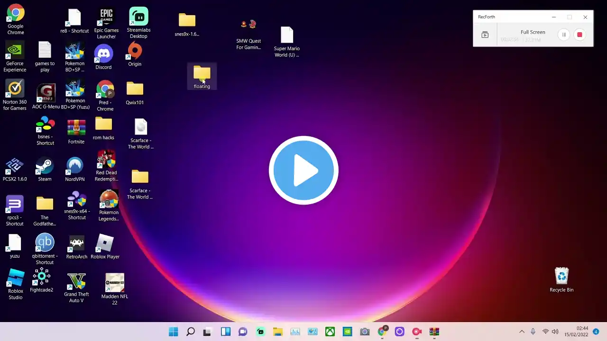Open the Google Chrome desktop shortcut
This screenshot has width=607, height=341.
pos(16,20)
